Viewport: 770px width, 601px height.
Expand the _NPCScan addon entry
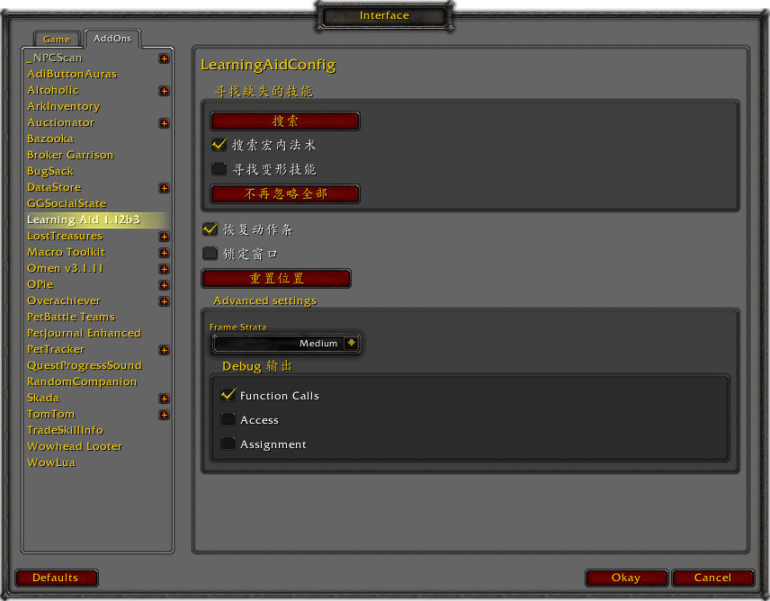coord(164,58)
